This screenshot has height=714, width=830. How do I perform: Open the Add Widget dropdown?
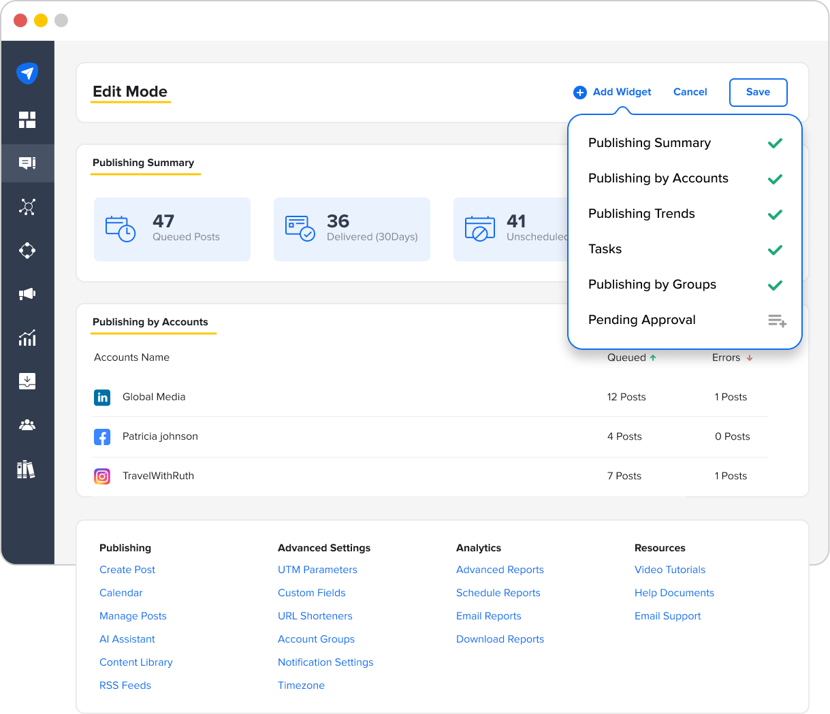pyautogui.click(x=612, y=92)
